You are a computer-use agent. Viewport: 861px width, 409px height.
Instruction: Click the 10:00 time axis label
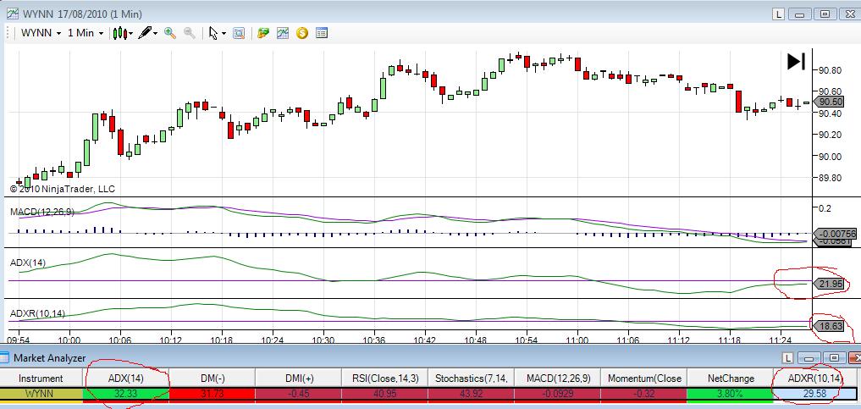(69, 340)
